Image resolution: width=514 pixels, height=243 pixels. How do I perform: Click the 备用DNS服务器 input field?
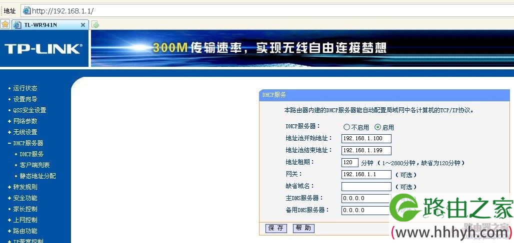pyautogui.click(x=365, y=210)
